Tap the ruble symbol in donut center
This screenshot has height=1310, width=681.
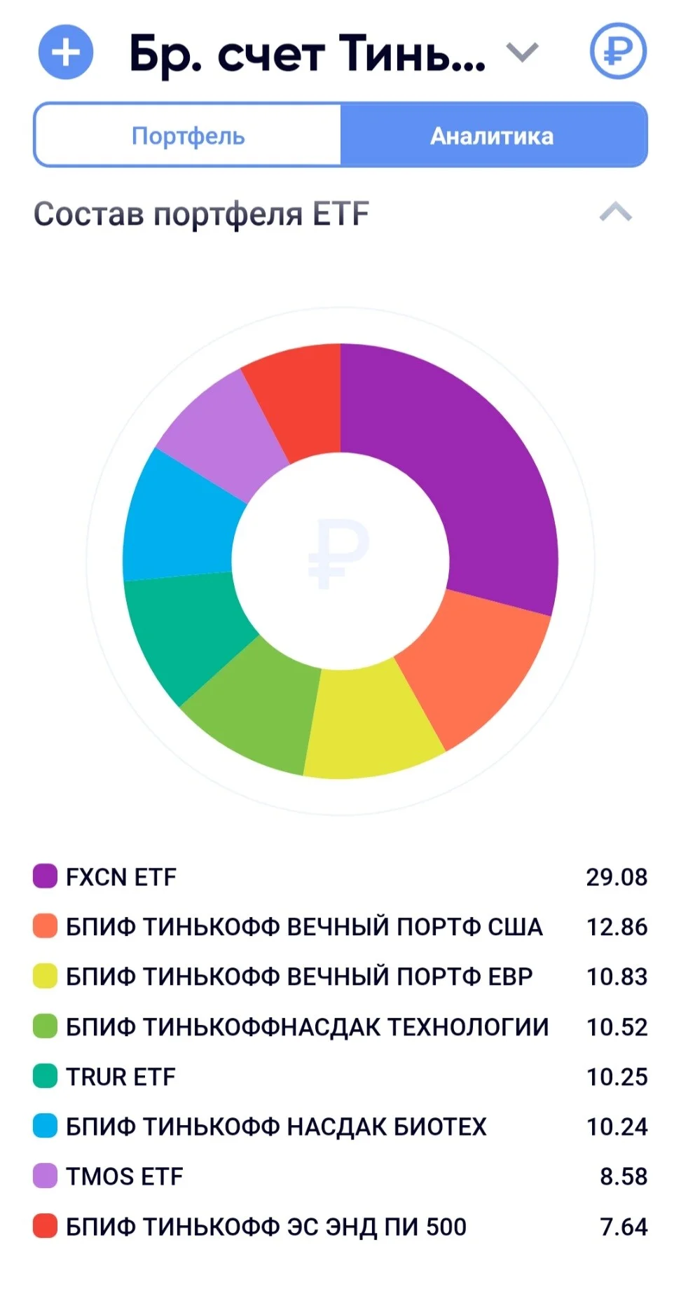click(339, 553)
